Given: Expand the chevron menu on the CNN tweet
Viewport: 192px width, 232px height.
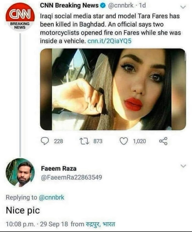Looking at the screenshot, I should (182, 6).
